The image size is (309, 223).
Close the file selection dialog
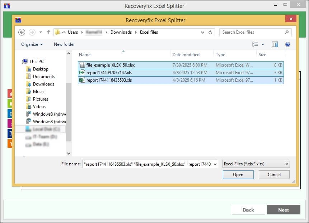[x=291, y=19]
